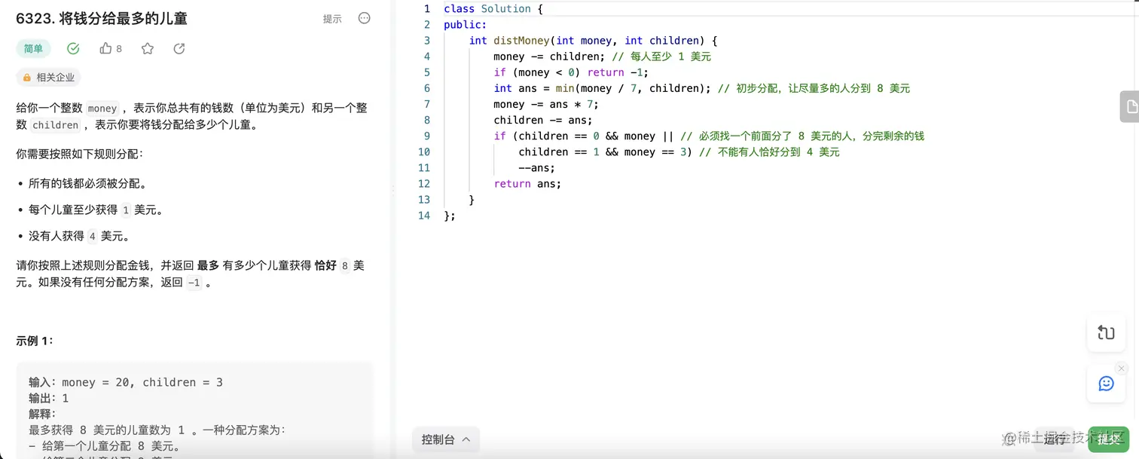This screenshot has height=459, width=1139.
Task: Click the rule text '所有的钱都必须被分配。'
Action: tap(87, 184)
